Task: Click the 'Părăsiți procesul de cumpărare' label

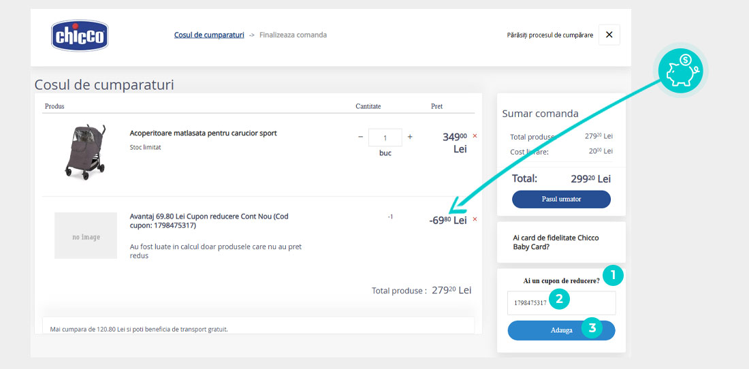Action: coord(549,35)
